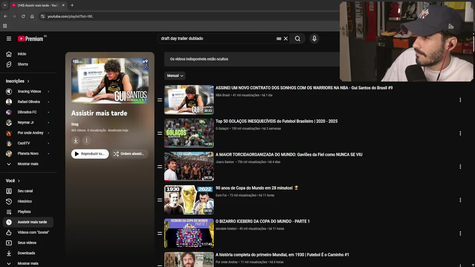Open Por onde Andrey subscription
Viewport: 475px width, 267px height.
pyautogui.click(x=28, y=133)
